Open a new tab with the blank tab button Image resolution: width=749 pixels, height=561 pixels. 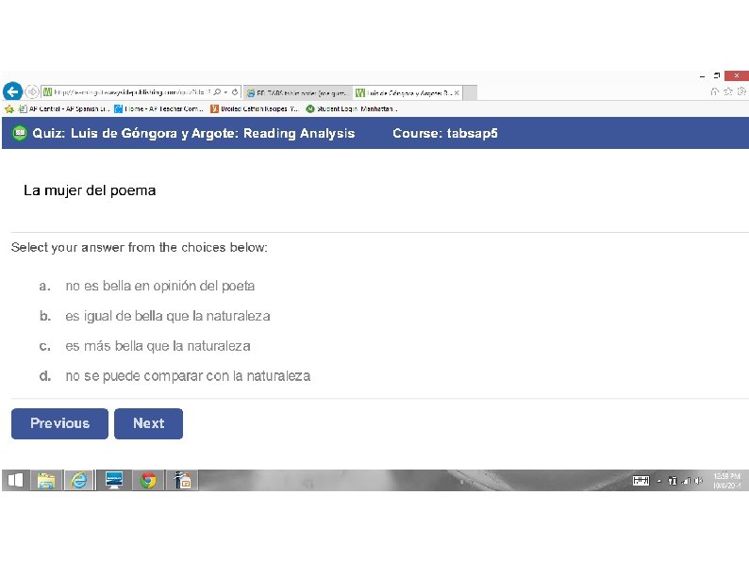tap(470, 93)
